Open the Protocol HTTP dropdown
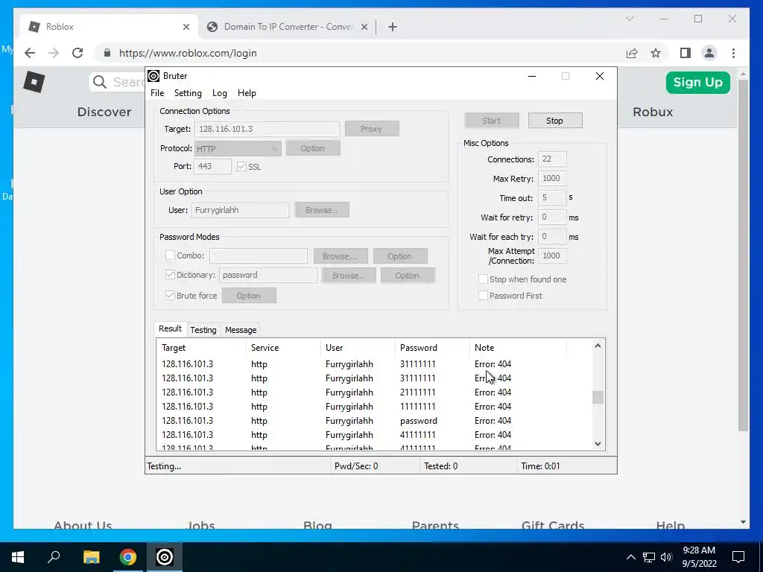The width and height of the screenshot is (763, 572). 238,148
